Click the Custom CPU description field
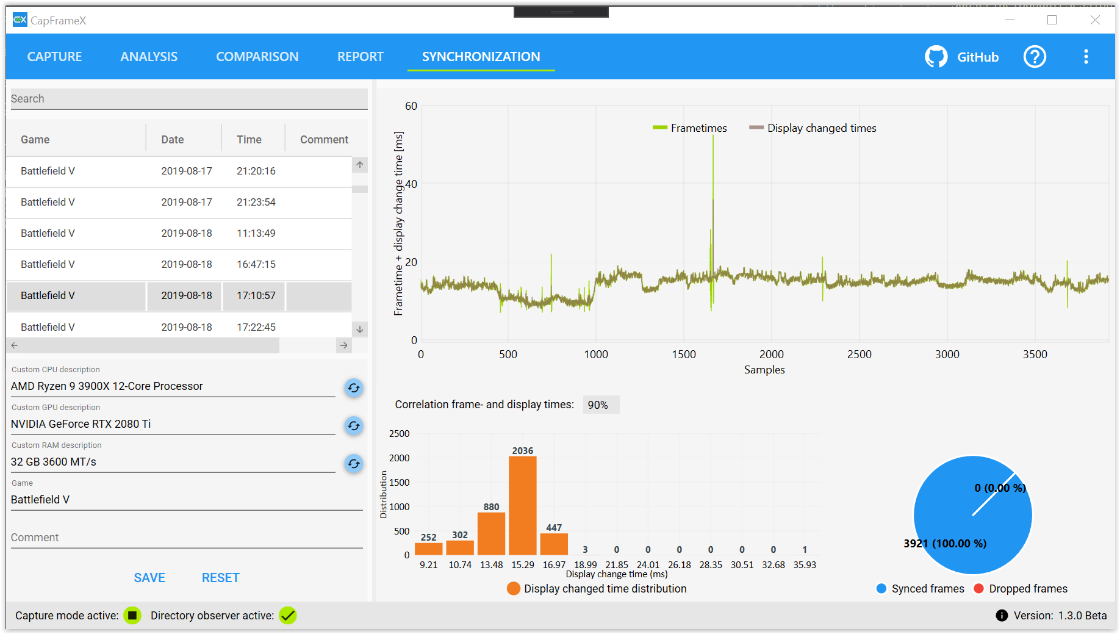This screenshot has height=634, width=1120. 173,386
